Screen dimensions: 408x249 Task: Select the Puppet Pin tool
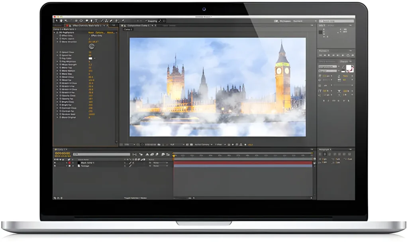pos(123,21)
